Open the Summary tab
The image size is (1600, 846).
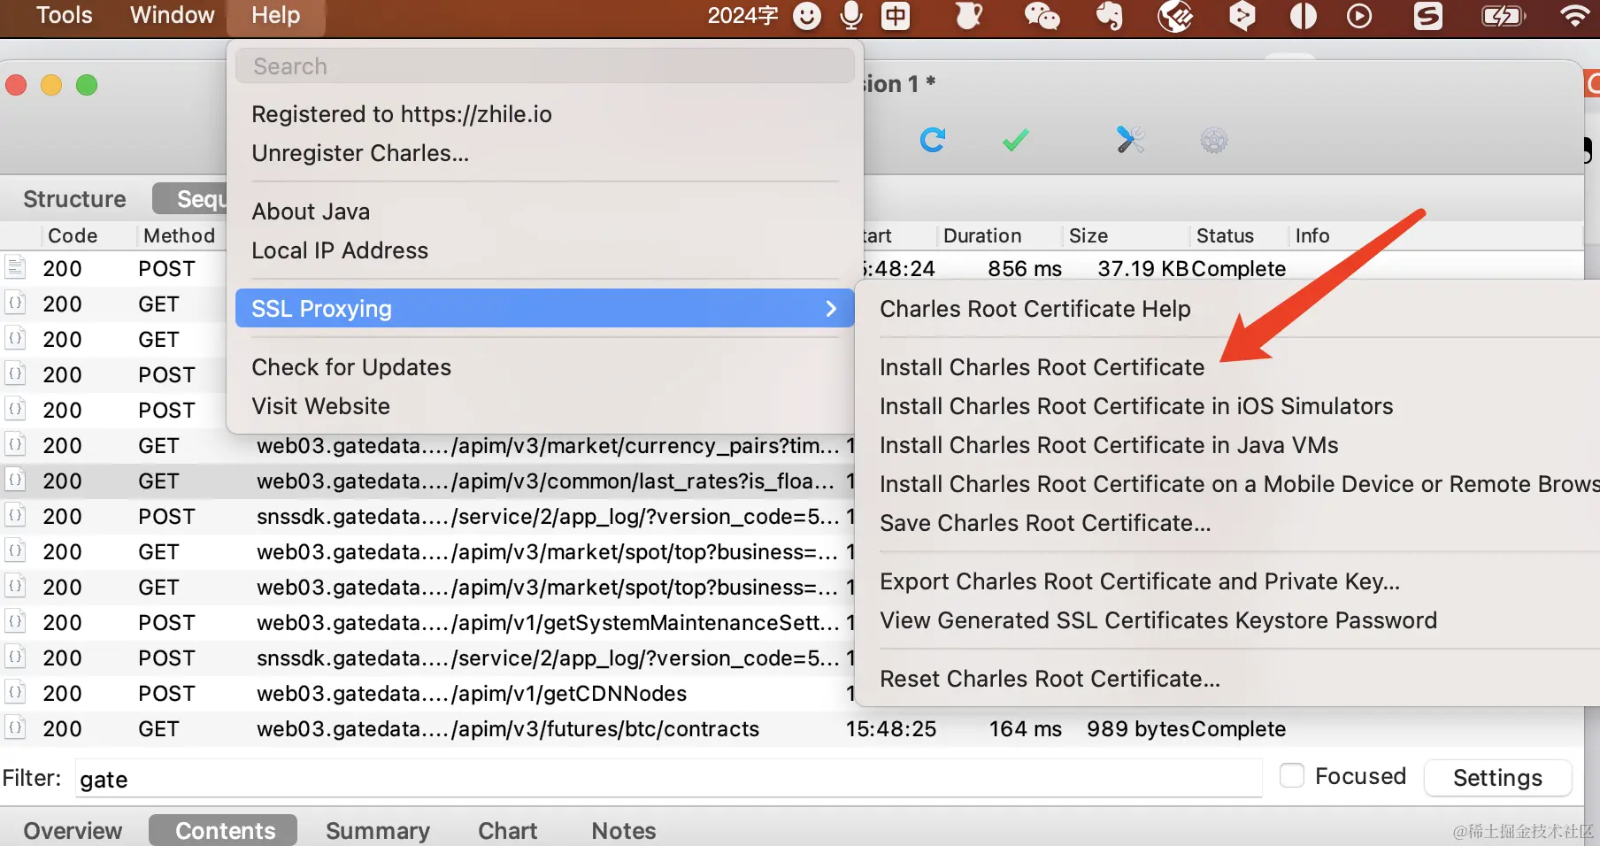[378, 830]
